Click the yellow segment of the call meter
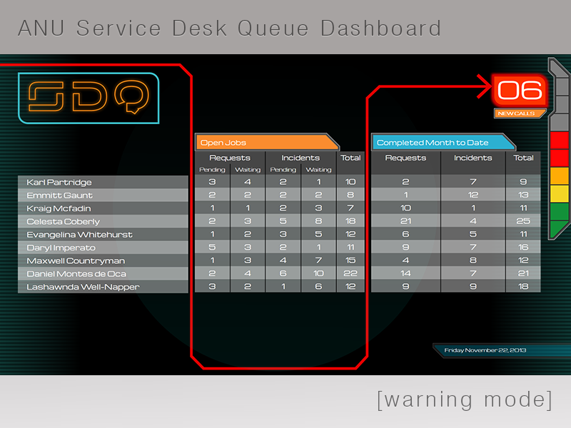571x428 pixels. click(x=559, y=193)
